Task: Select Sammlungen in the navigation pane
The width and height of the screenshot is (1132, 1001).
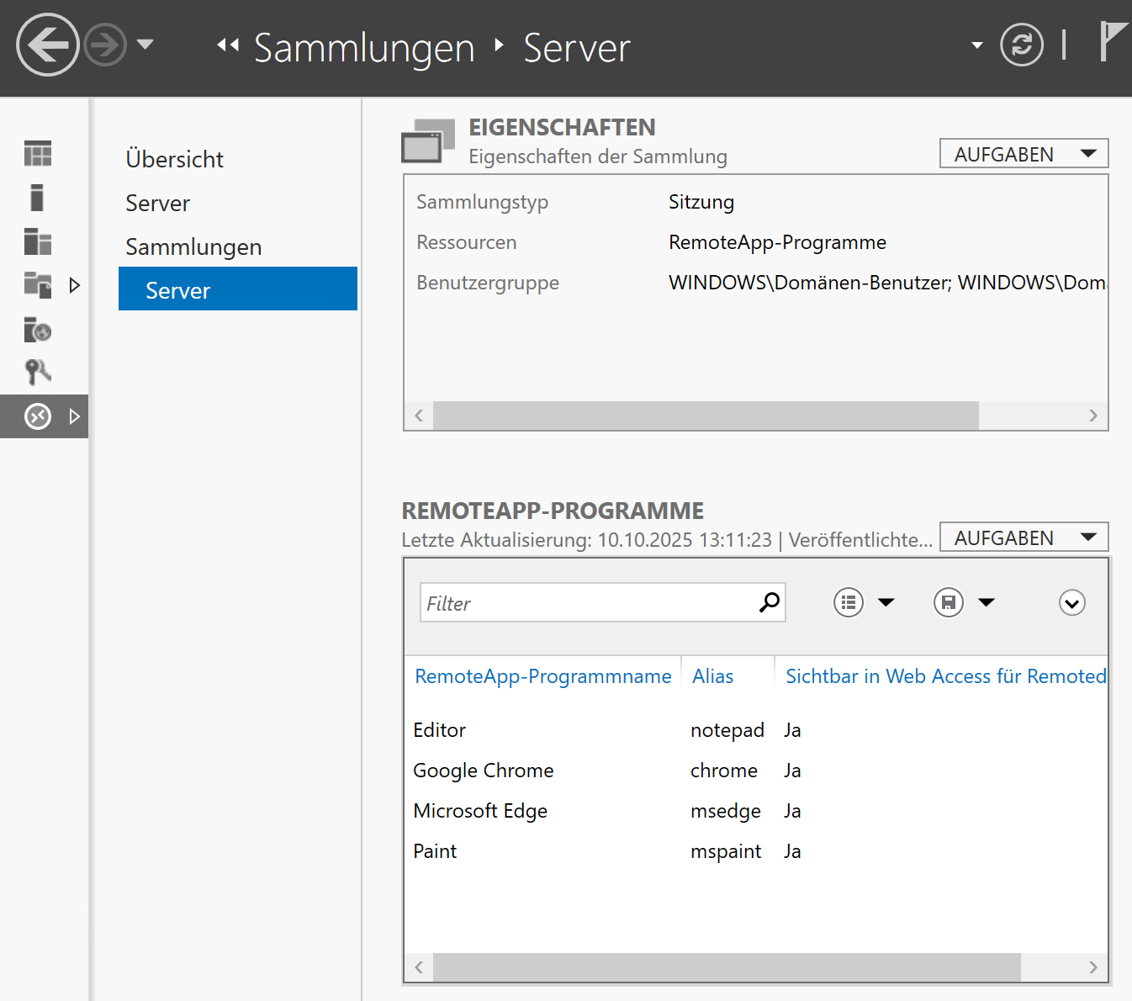Action: click(193, 246)
